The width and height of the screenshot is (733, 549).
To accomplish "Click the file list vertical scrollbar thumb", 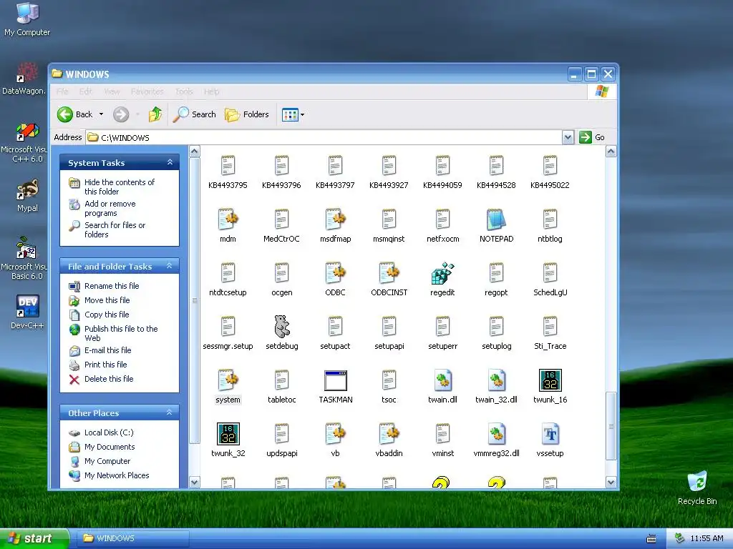I will (611, 426).
